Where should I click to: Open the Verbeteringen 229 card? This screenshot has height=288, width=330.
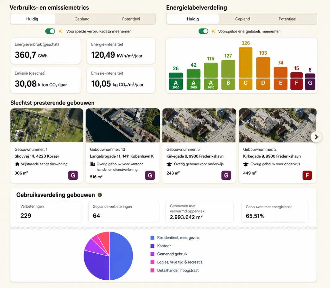[x=49, y=212]
